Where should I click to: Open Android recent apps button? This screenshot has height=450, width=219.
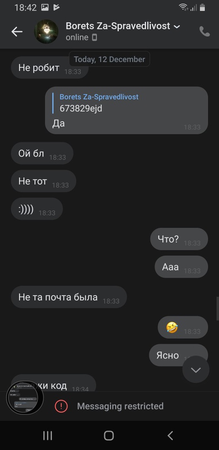48,435
